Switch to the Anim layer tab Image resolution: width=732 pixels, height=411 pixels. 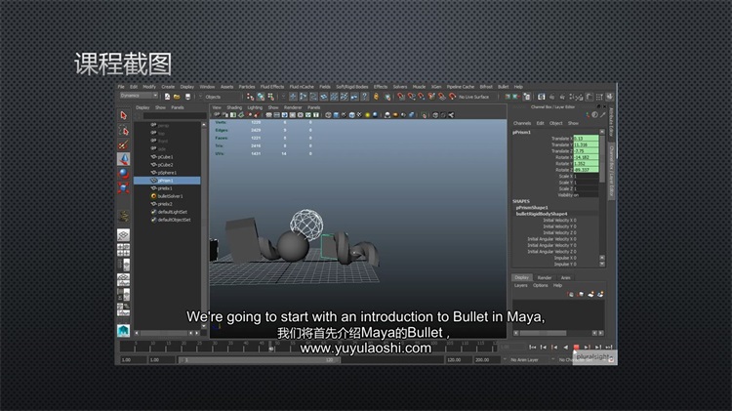(x=566, y=277)
